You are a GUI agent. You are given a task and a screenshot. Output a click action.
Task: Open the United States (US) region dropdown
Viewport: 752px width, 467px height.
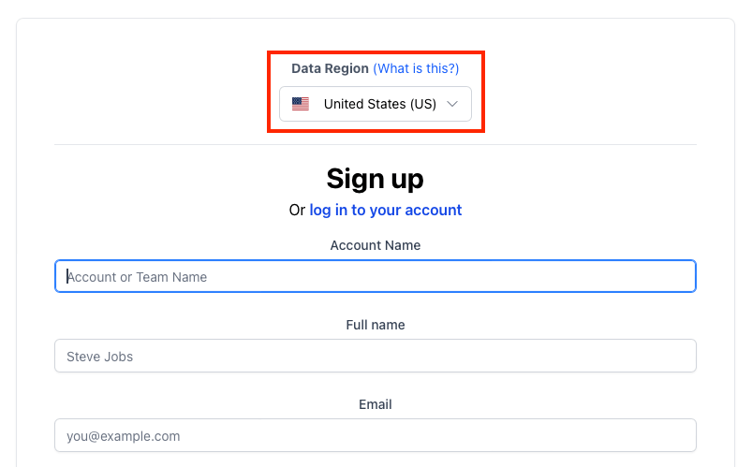point(375,104)
